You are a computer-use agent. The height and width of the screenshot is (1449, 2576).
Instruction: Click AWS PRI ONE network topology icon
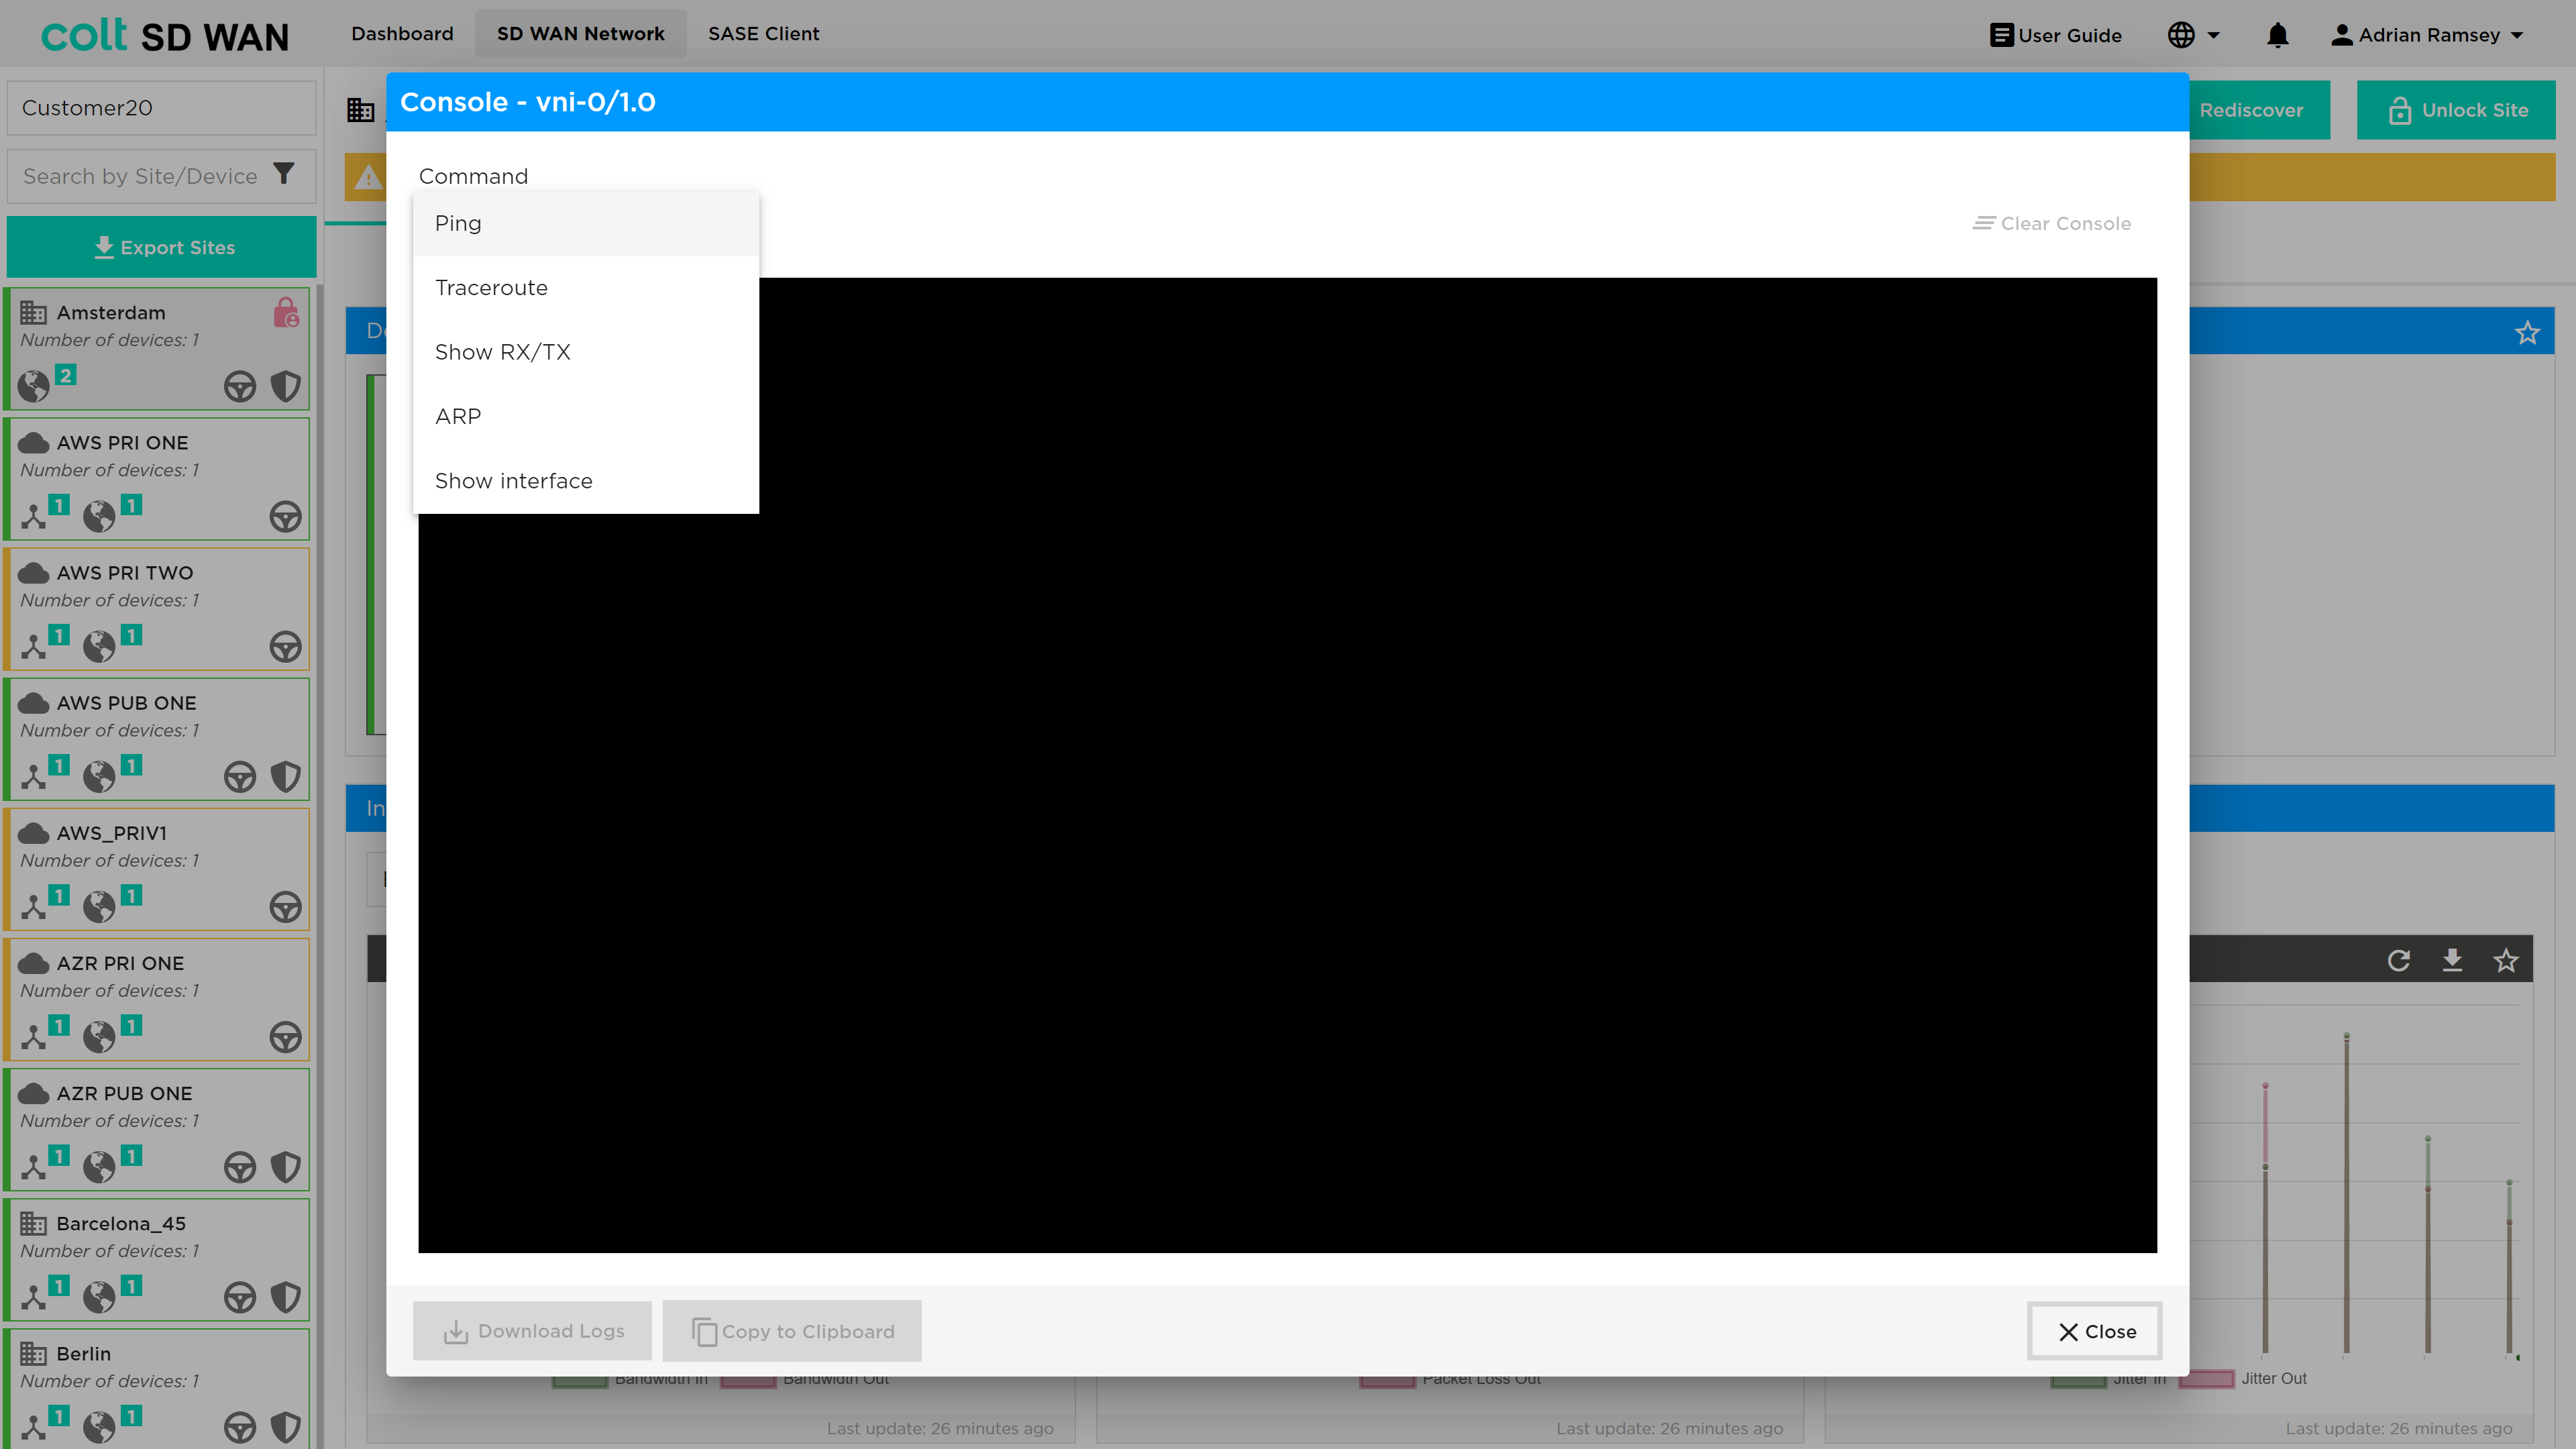(x=34, y=516)
